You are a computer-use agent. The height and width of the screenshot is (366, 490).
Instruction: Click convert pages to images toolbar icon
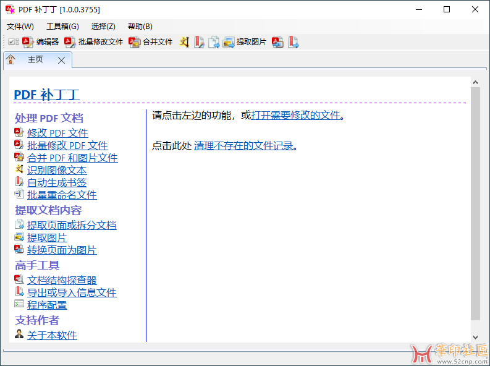pyautogui.click(x=277, y=42)
